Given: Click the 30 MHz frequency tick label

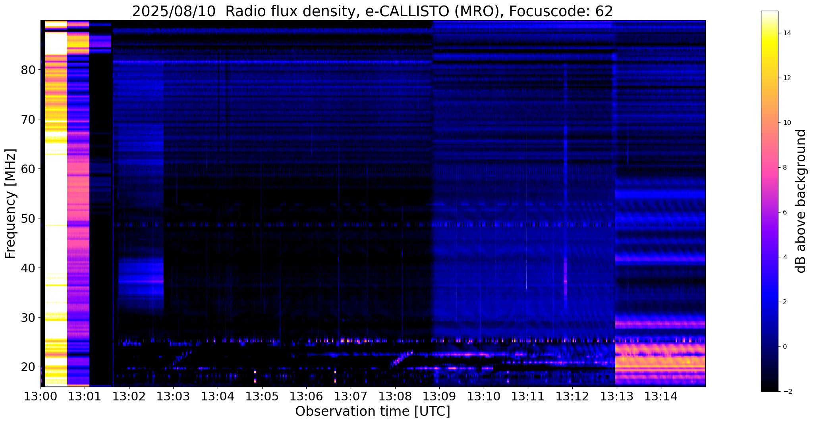Looking at the screenshot, I should 28,318.
